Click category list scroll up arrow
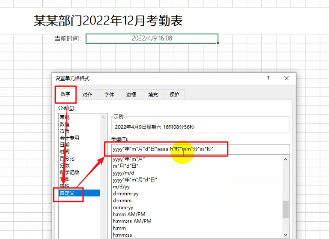The height and width of the screenshot is (239, 329). [x=103, y=118]
